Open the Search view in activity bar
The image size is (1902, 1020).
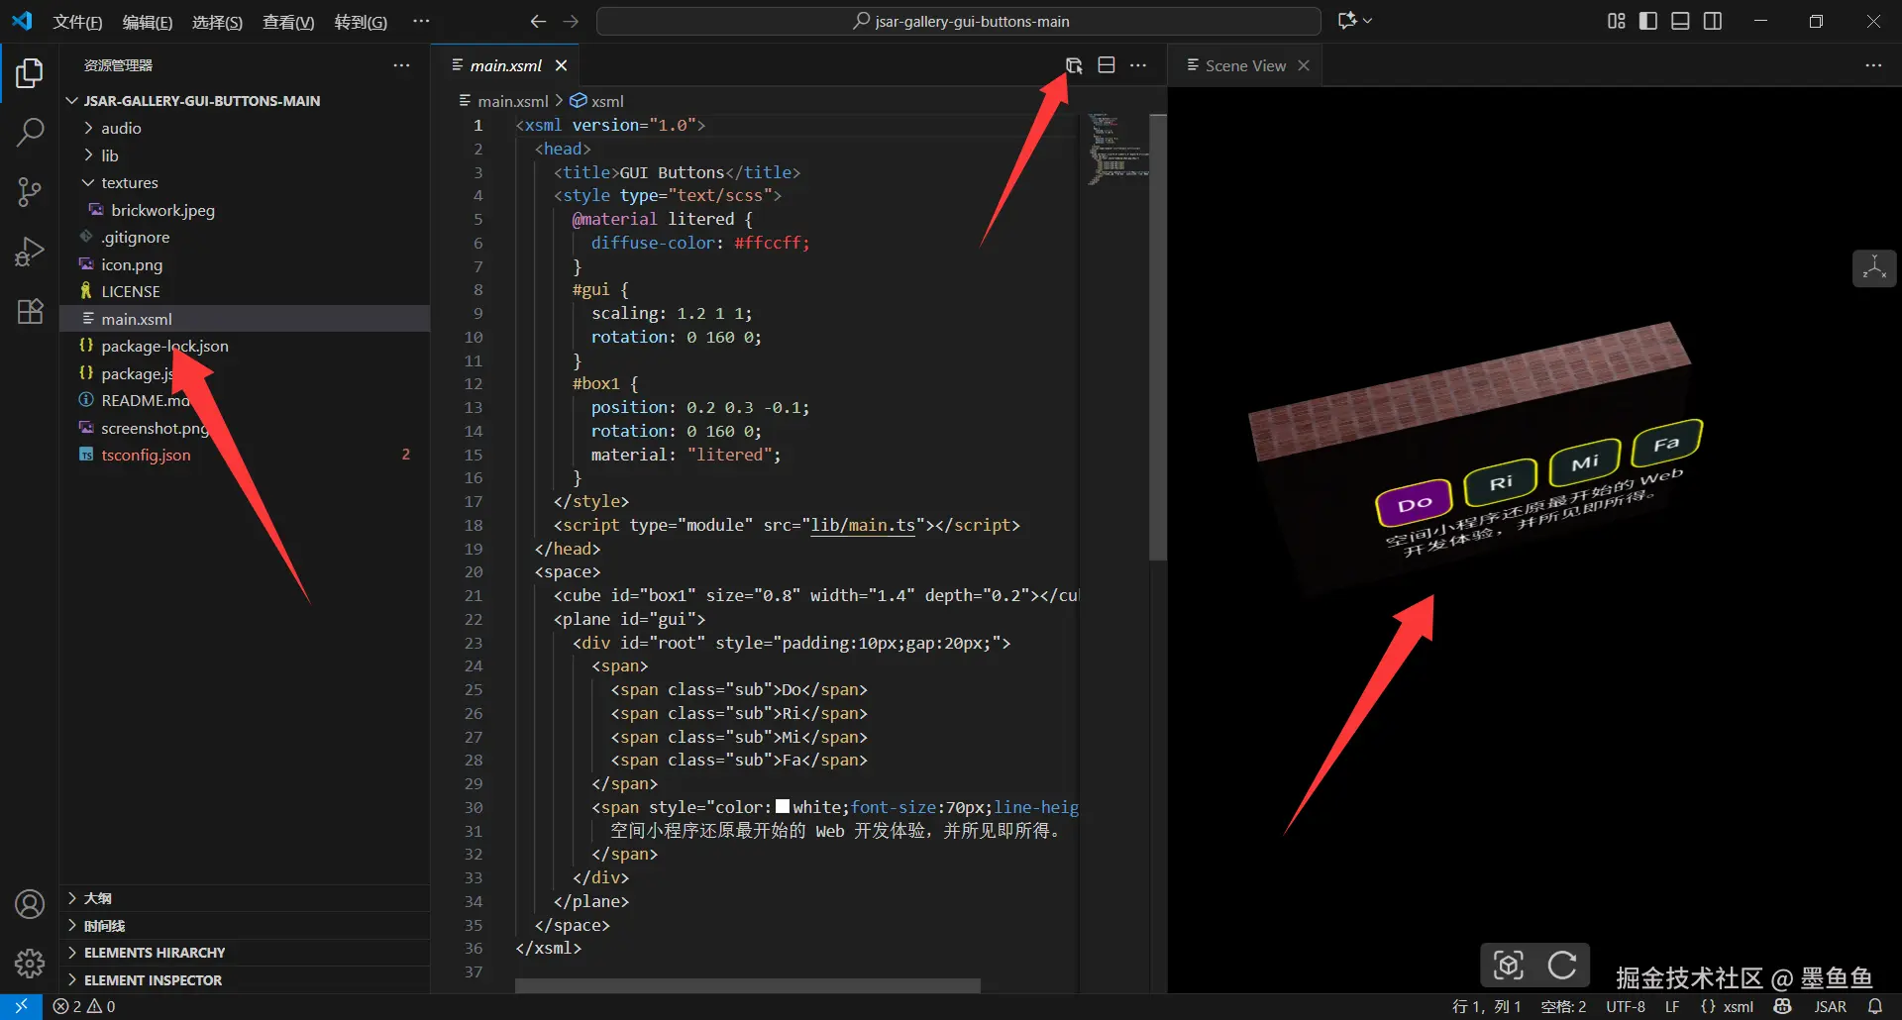pos(30,132)
